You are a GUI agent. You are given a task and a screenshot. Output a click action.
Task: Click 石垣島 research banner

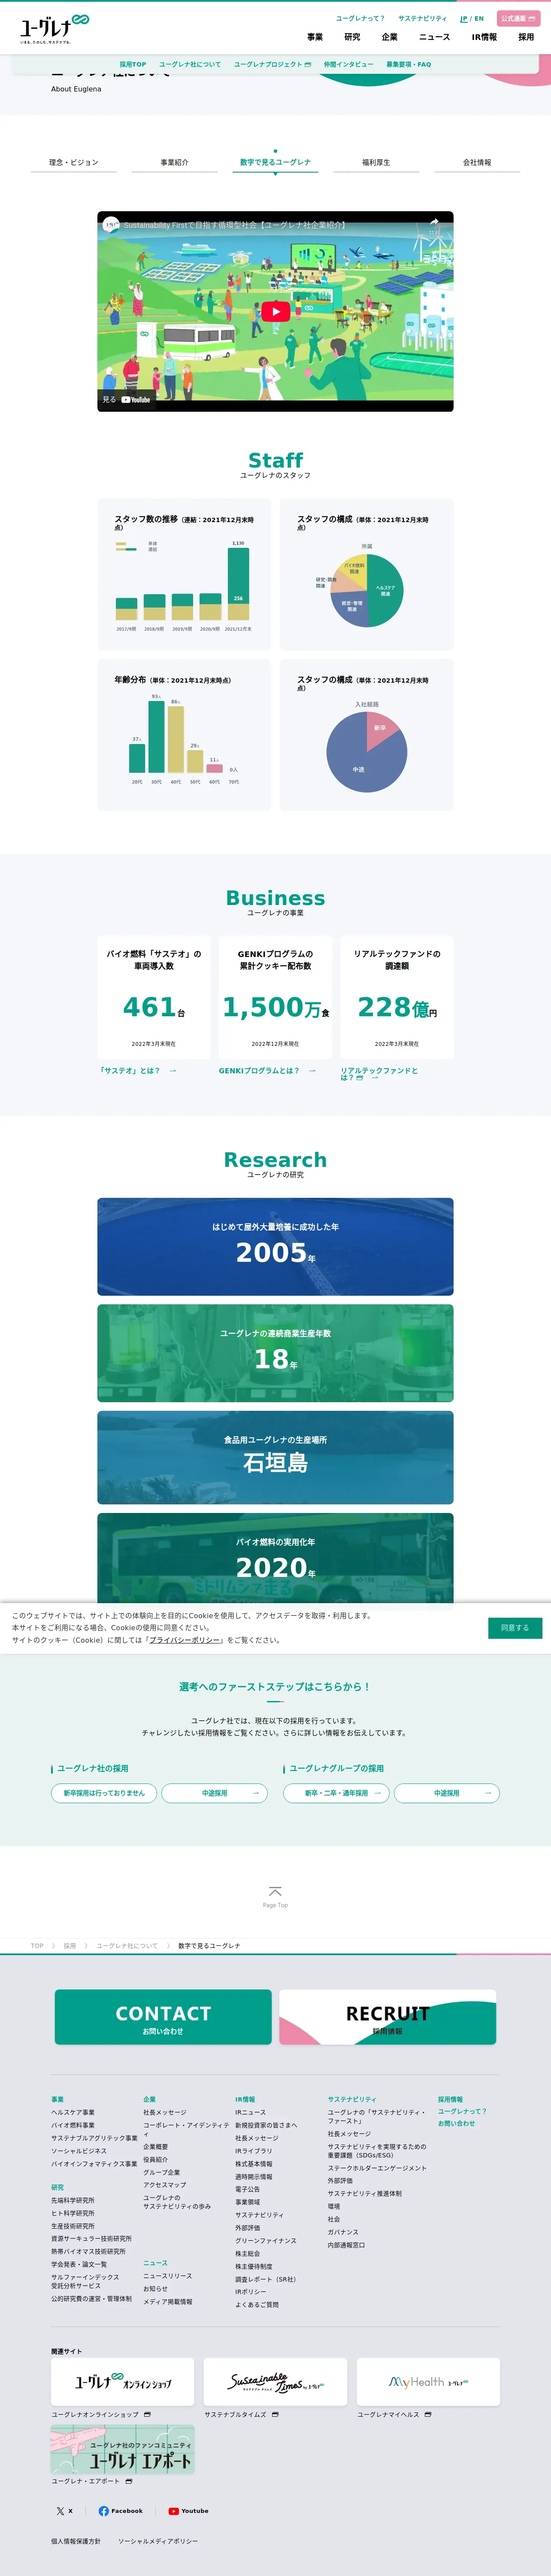click(x=275, y=1457)
